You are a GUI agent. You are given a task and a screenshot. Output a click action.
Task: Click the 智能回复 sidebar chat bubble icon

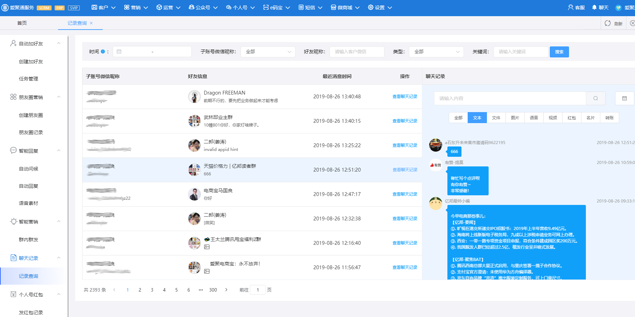pyautogui.click(x=13, y=150)
